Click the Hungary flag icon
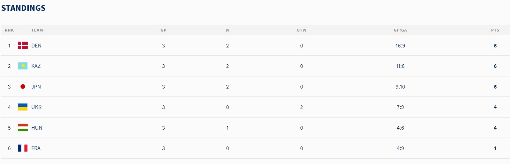510x164 pixels. click(x=23, y=128)
